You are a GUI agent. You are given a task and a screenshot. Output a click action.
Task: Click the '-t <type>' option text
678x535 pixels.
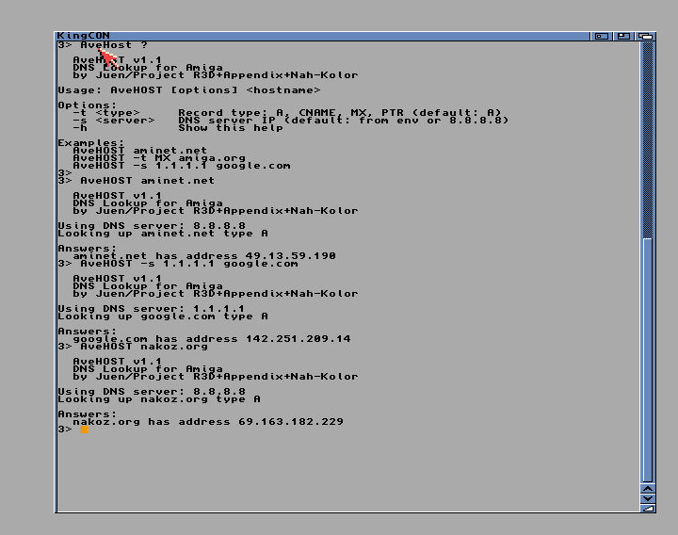click(x=106, y=113)
